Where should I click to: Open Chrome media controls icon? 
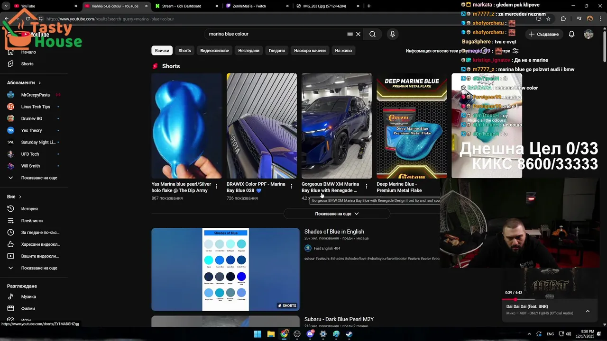point(579,19)
